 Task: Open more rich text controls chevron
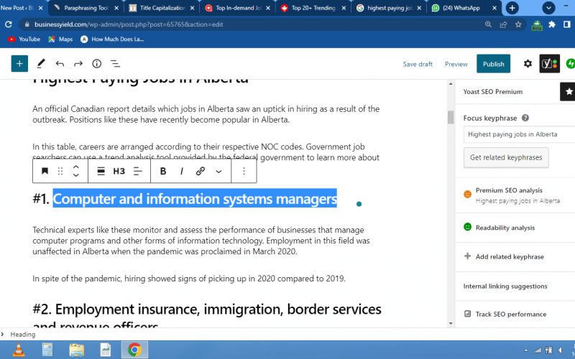pos(218,171)
